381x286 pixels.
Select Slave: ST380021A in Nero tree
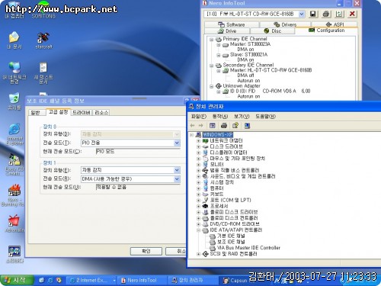point(248,55)
